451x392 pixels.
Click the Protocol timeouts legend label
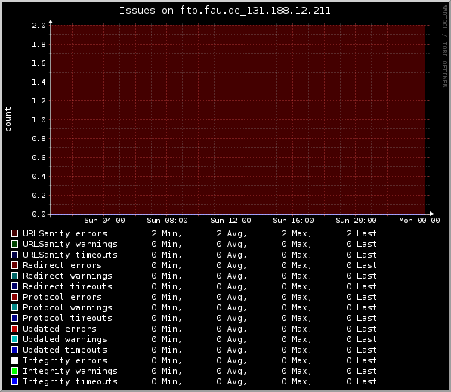pyautogui.click(x=67, y=318)
